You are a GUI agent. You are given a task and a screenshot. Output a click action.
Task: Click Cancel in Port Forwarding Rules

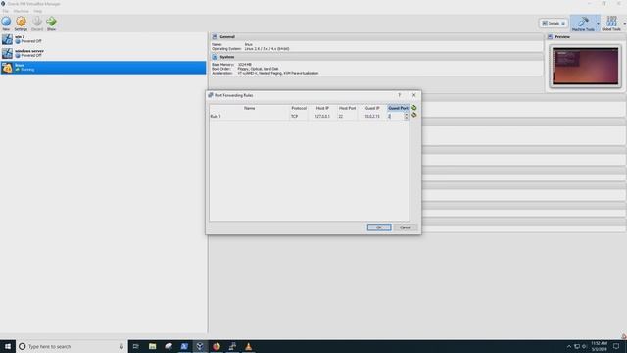click(405, 227)
